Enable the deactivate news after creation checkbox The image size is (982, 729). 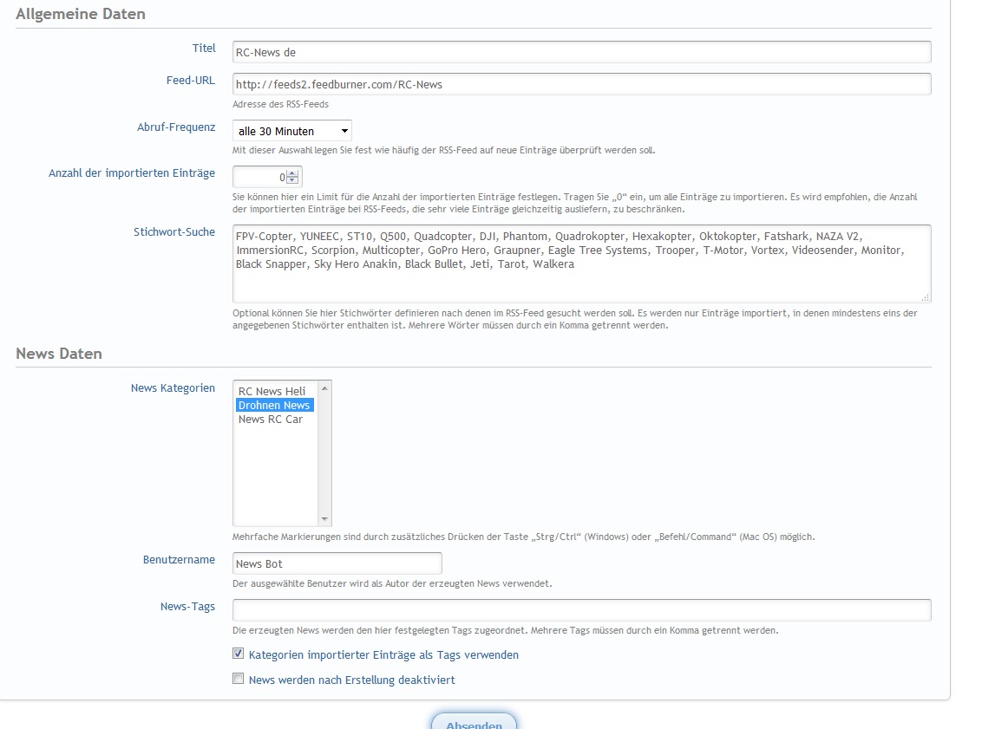[239, 680]
